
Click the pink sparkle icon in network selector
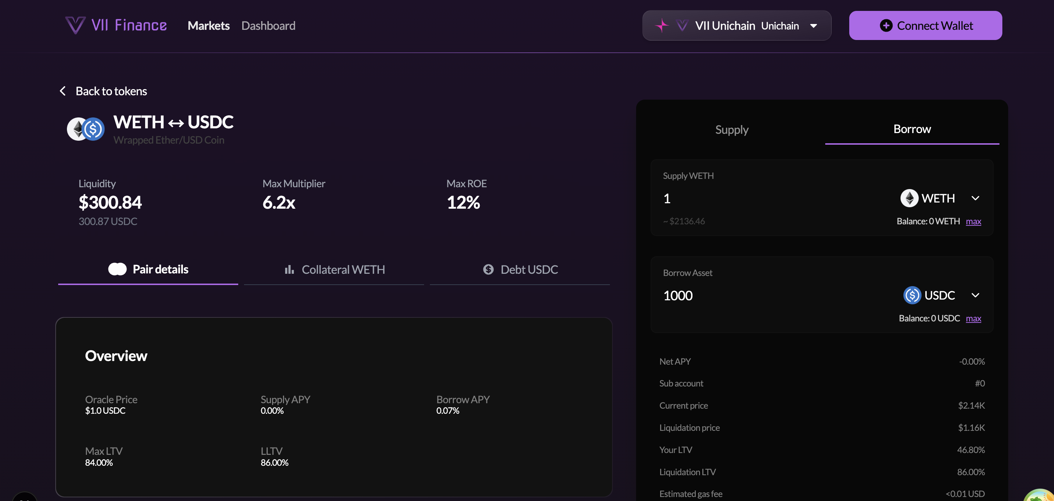tap(662, 25)
